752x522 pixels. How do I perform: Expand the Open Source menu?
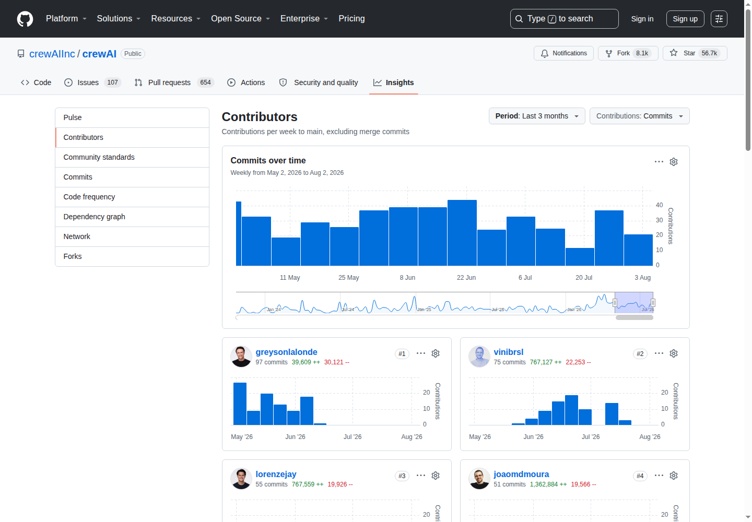[241, 19]
